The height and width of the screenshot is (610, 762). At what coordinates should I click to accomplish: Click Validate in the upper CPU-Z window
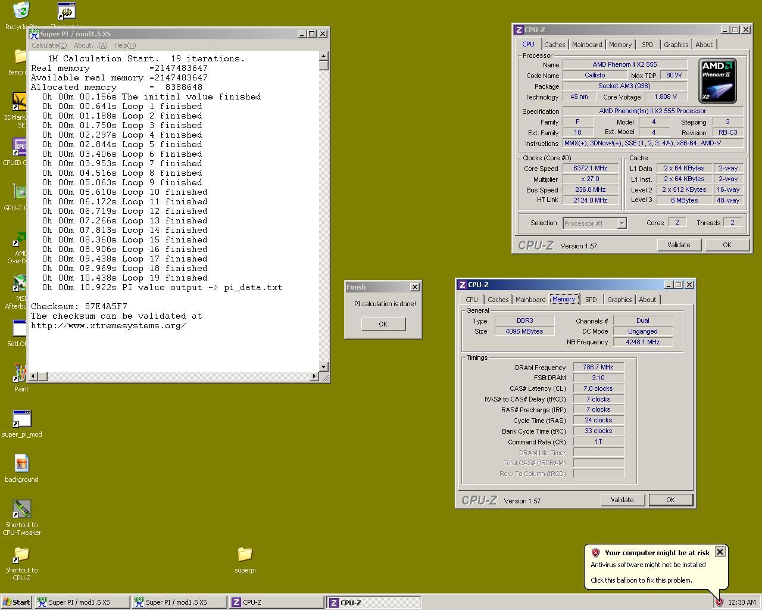tap(679, 245)
